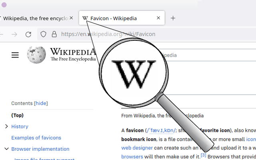The image size is (256, 160).
Task: Open Wikipedia hamburger main menu
Action: [x=15, y=55]
